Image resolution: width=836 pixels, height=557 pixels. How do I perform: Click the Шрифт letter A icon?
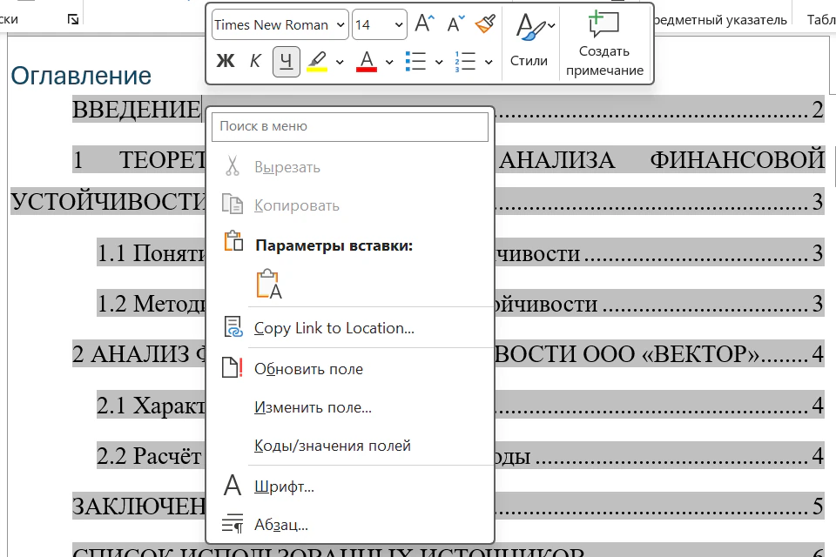233,486
